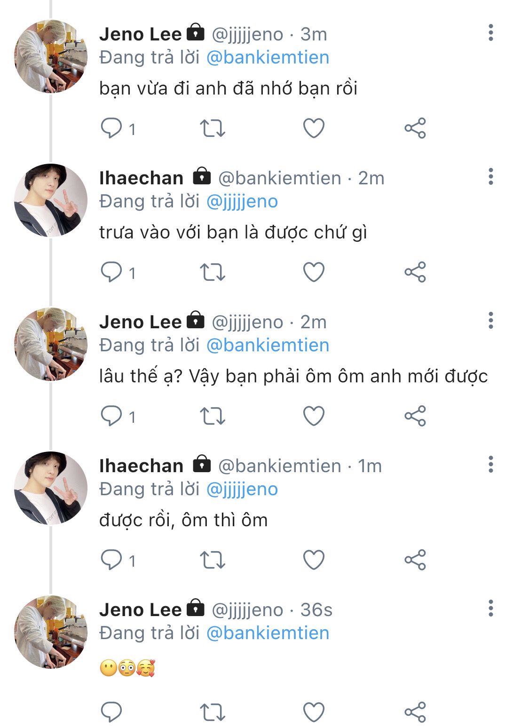Screen dimensions: 529x728
Task: Share the 'lâu thế ạ' tweet
Action: pyautogui.click(x=415, y=416)
